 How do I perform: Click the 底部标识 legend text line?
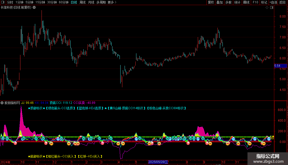click(65, 156)
